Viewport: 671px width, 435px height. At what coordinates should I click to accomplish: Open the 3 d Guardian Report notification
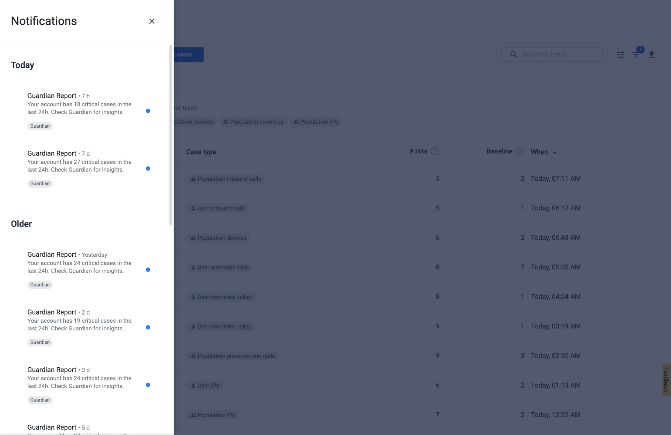(87, 384)
